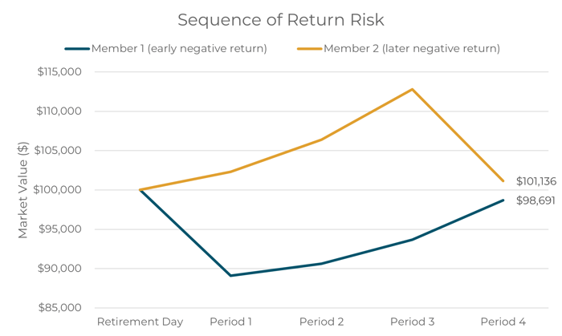Click the "Period 4" x-axis label
The image size is (562, 336).
tap(503, 322)
